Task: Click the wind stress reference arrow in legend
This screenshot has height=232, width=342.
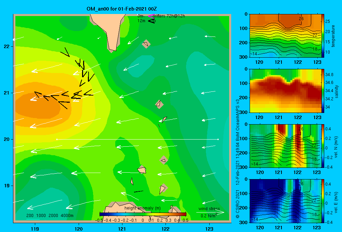Action: [x=210, y=213]
